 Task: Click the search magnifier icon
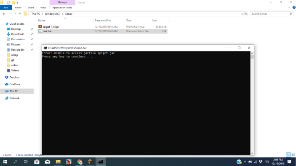(291, 14)
